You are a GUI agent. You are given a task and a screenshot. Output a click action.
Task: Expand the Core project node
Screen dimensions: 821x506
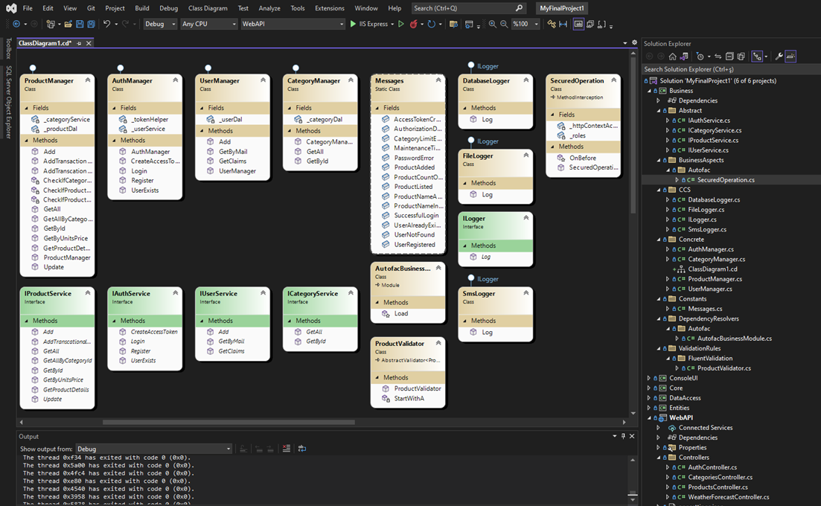[649, 388]
